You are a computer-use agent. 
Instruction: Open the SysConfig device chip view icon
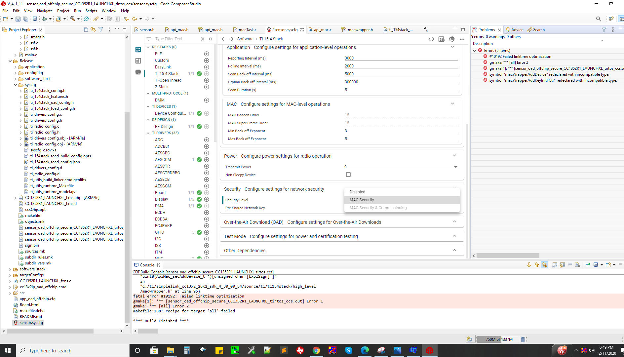(138, 72)
